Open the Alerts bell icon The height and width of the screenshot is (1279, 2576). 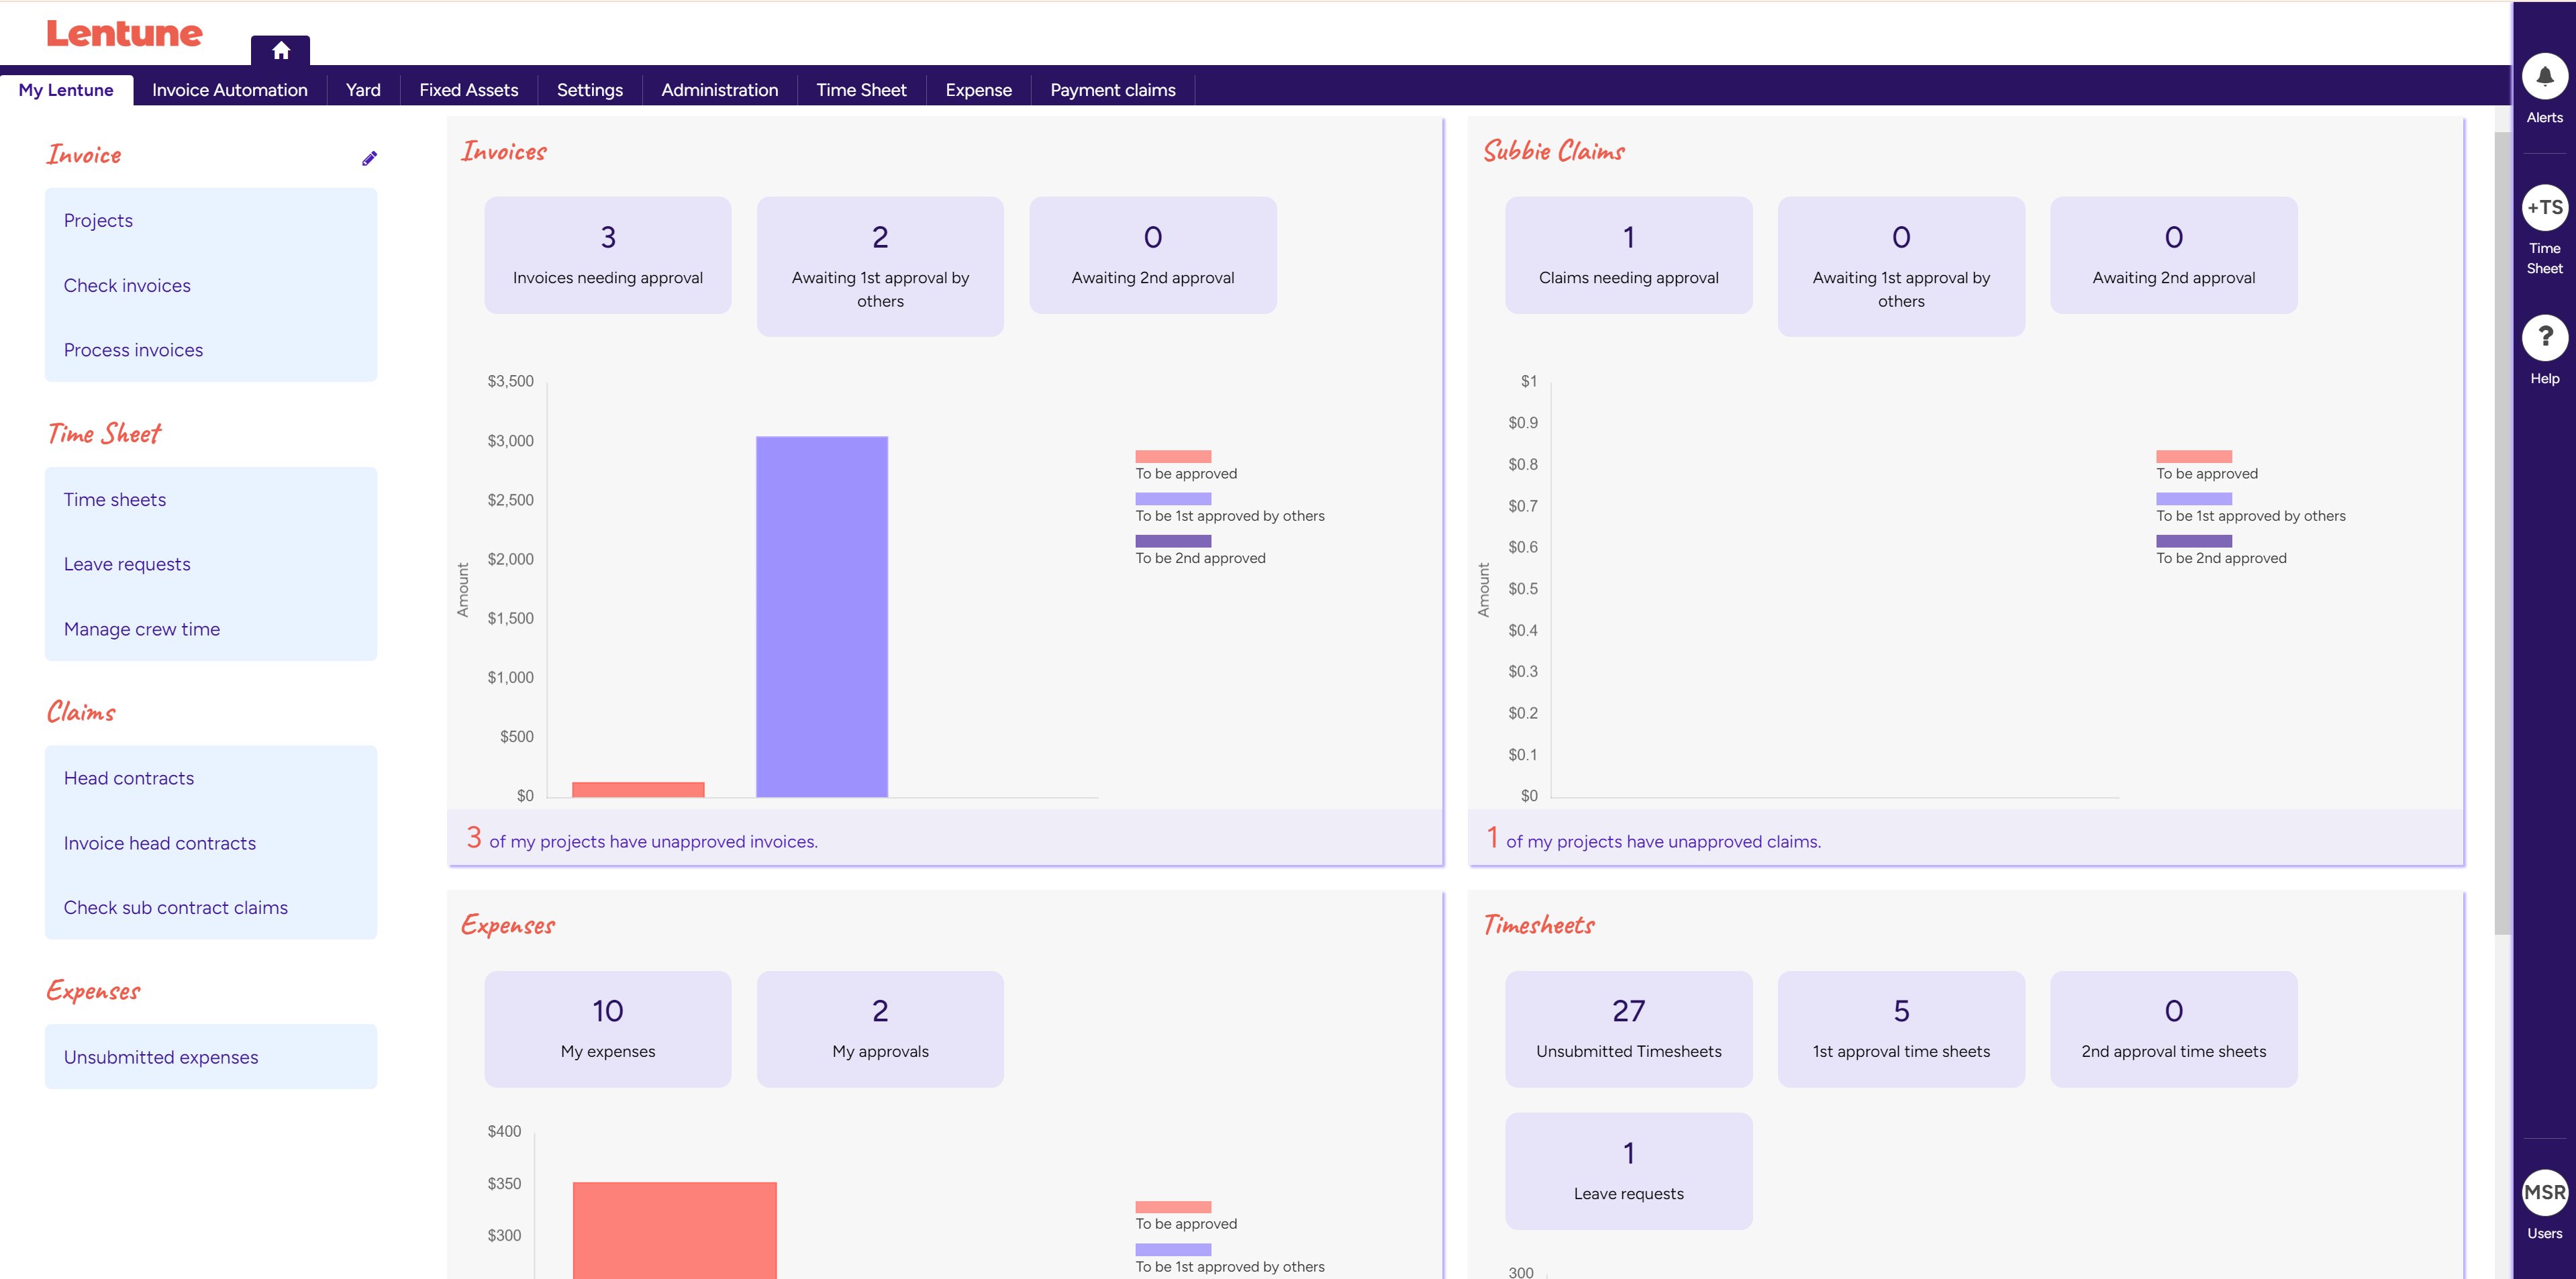tap(2544, 76)
